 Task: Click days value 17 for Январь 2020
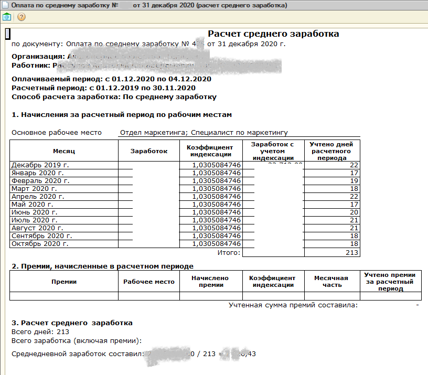pyautogui.click(x=332, y=173)
